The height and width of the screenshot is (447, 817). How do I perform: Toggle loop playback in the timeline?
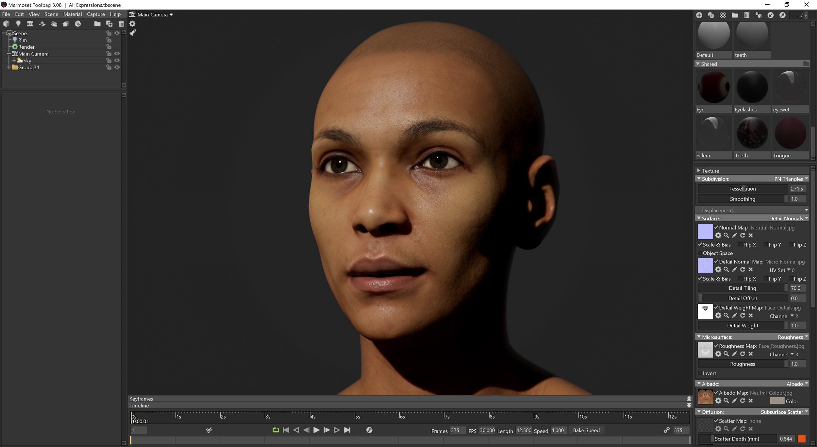click(275, 430)
